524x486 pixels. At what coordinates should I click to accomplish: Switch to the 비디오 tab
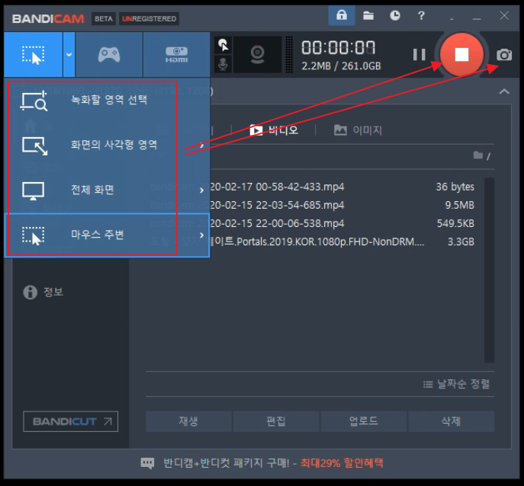tap(274, 129)
